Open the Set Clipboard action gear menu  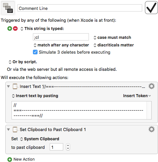[151, 129]
